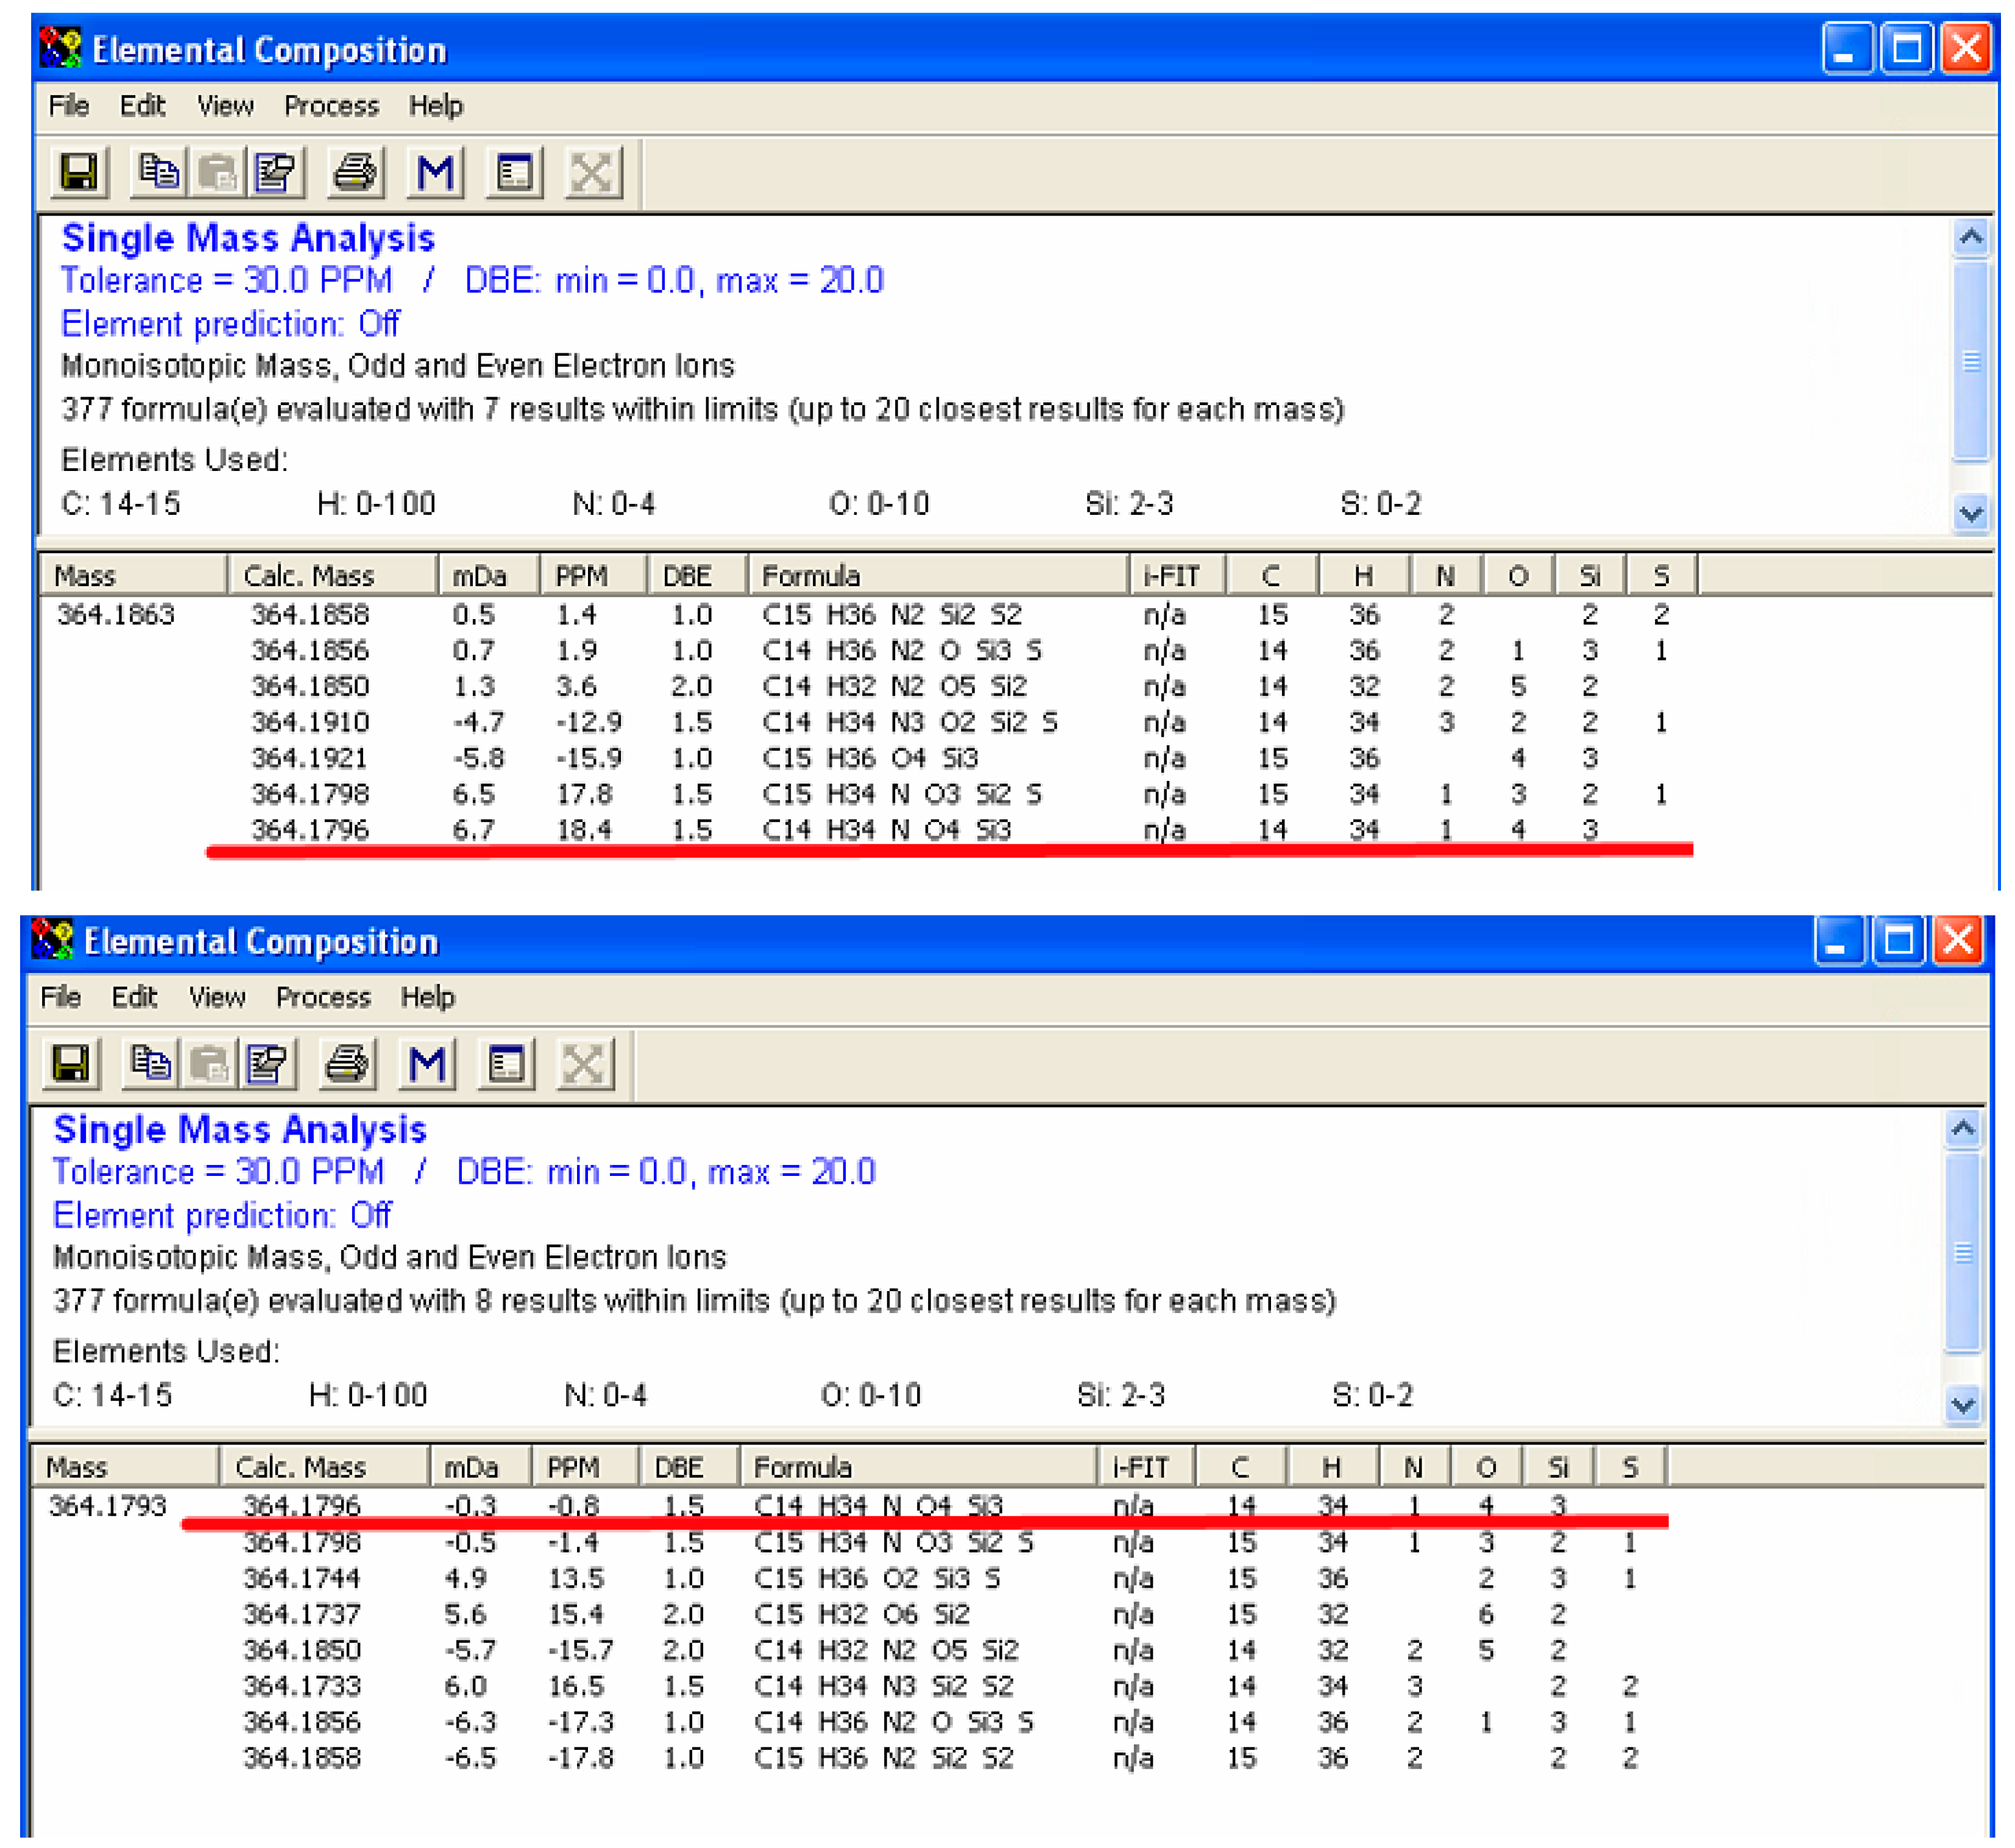Click the report layout icon beside M in the 8-results window
Image resolution: width=2015 pixels, height=1848 pixels.
(x=506, y=1064)
